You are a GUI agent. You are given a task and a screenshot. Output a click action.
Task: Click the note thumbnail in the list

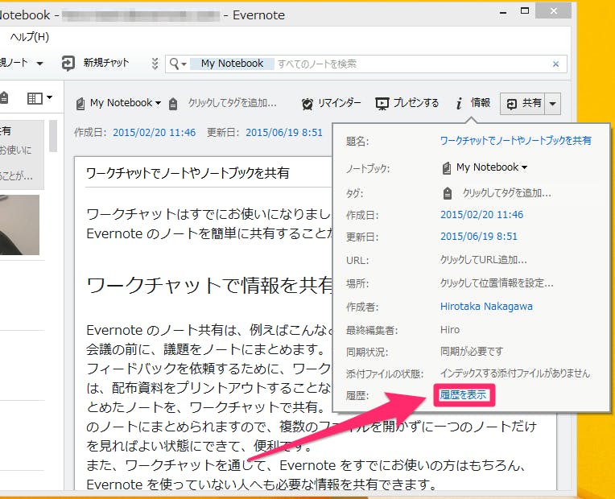[19, 225]
